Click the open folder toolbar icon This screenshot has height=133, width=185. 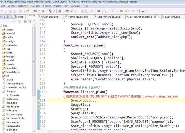click(x=67, y=11)
